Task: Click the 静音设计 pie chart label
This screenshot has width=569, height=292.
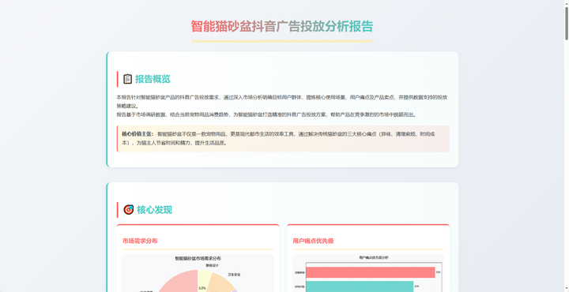Action: click(213, 265)
